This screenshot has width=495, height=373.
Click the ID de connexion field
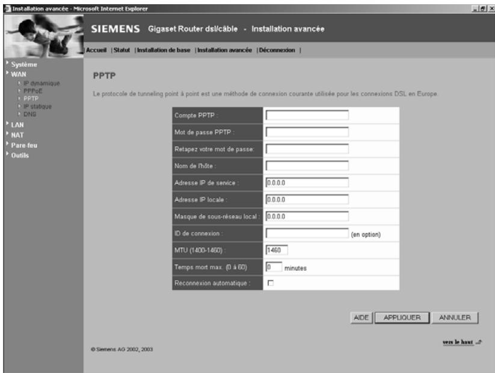tap(307, 233)
